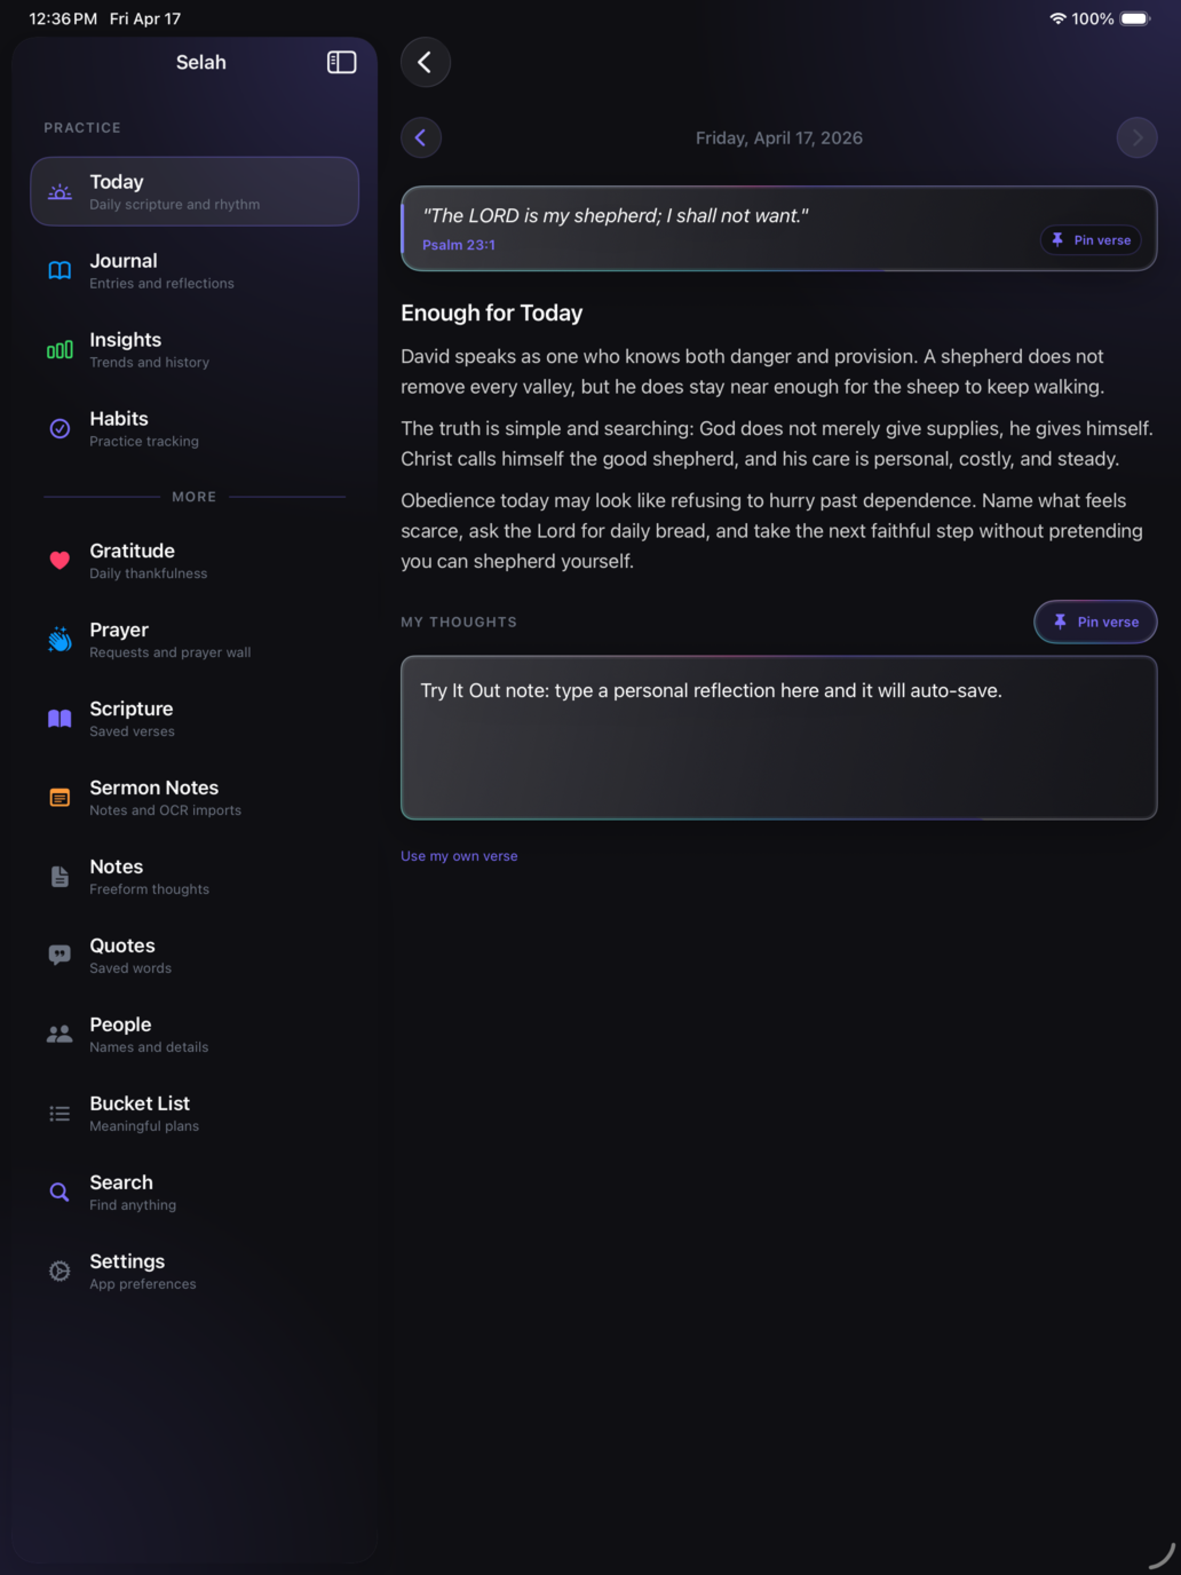This screenshot has height=1575, width=1181.
Task: Open Sermon Notes orange icon
Action: 60,797
